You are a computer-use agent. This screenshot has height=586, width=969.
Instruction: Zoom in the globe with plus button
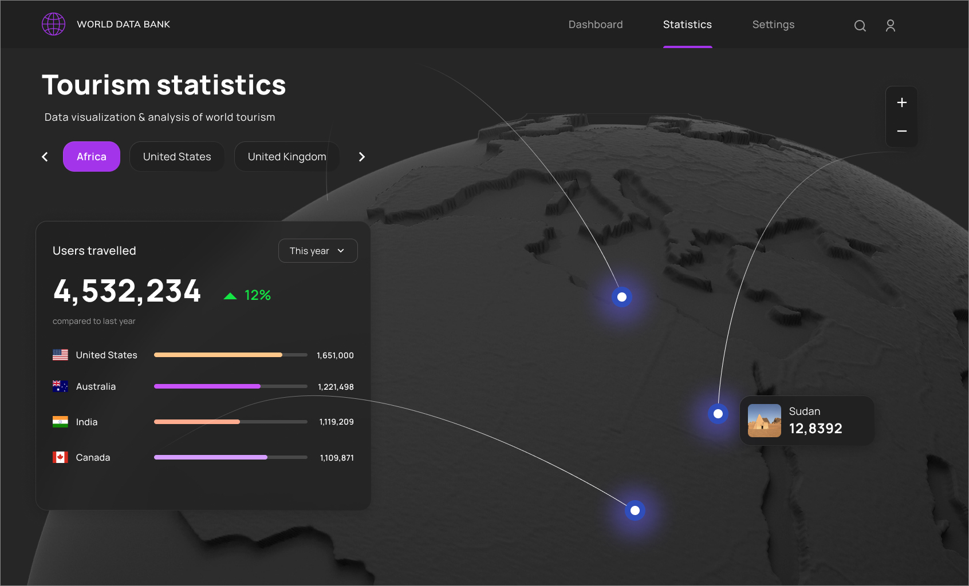[902, 102]
